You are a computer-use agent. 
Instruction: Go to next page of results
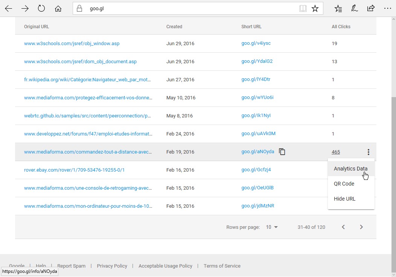(x=361, y=227)
